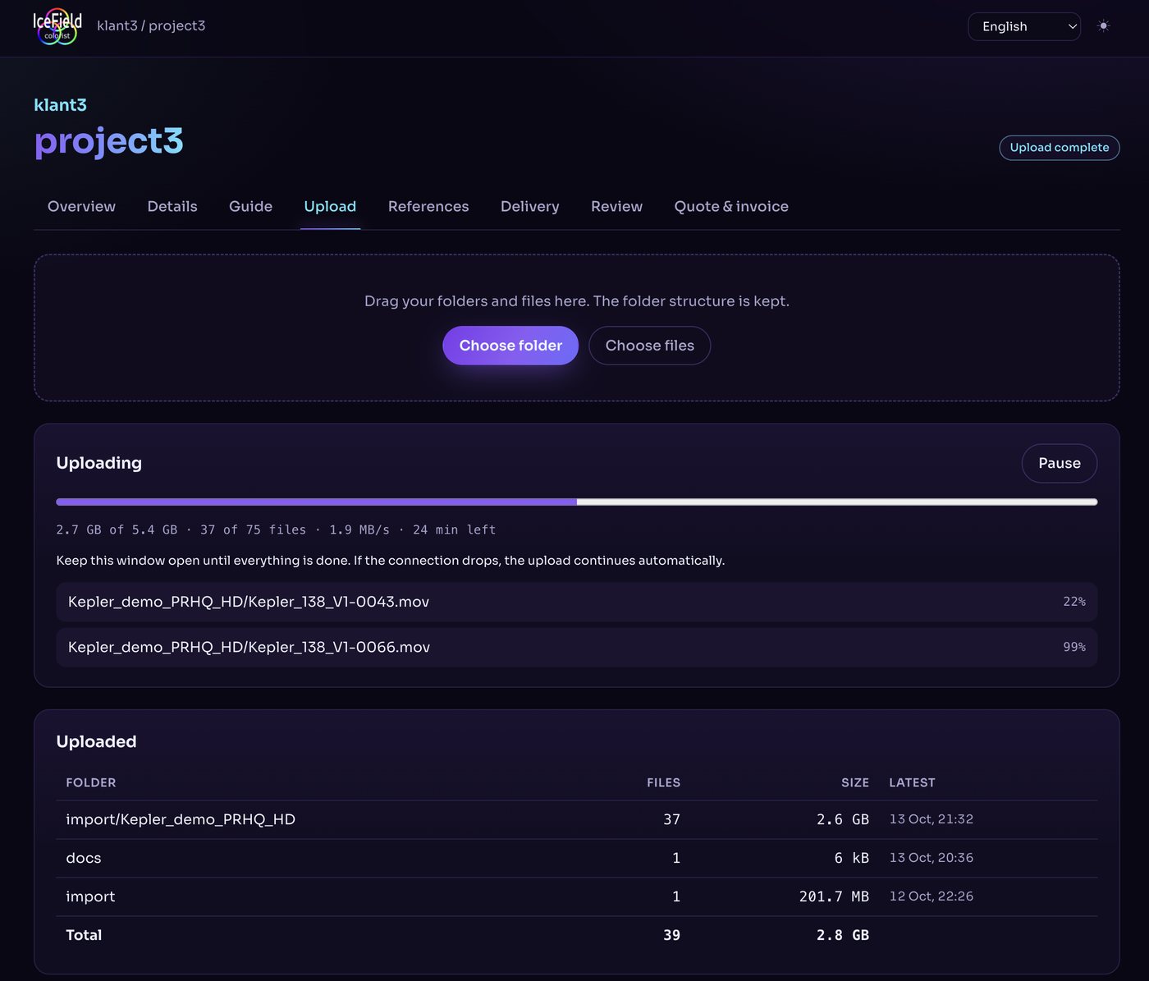Select the Kepler_138_V1-0066.mov upload row

pos(577,647)
